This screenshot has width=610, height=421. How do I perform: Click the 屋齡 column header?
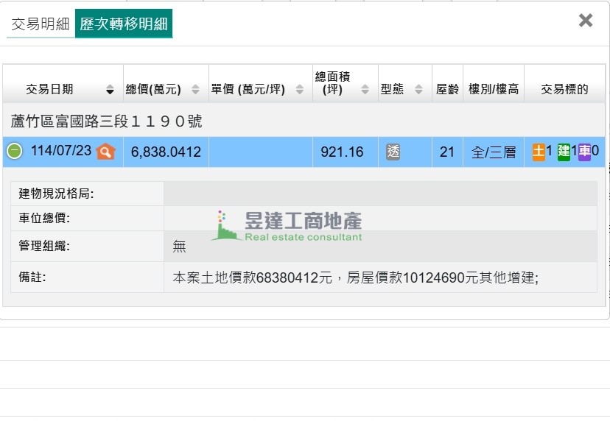tap(447, 90)
